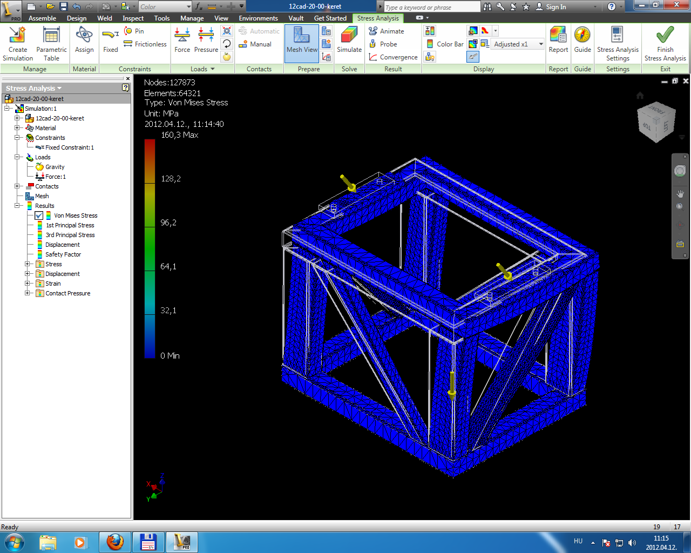The height and width of the screenshot is (553, 691).
Task: Expand the Contact Pressure tree node
Action: [x=28, y=293]
